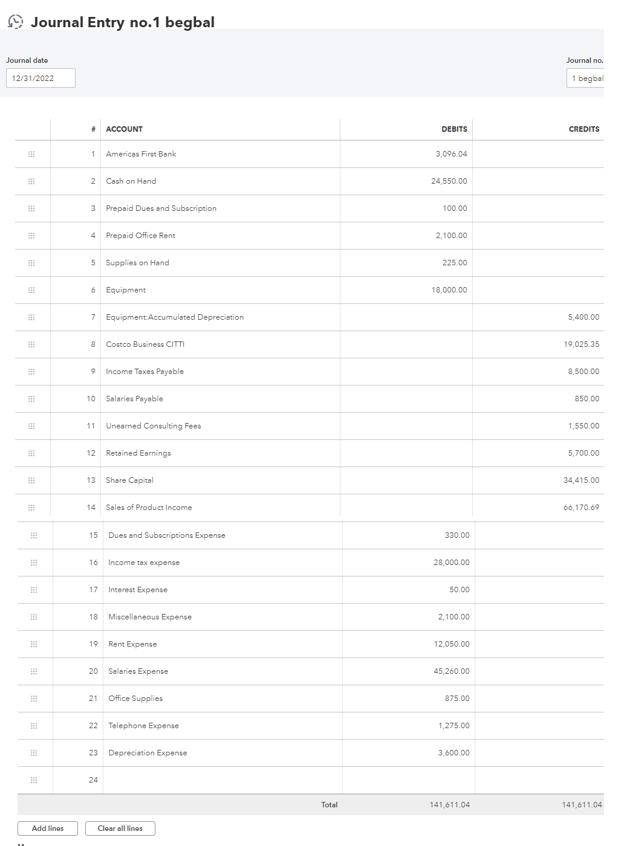The image size is (624, 846).
Task: Click drag handle for Cash on Hand row
Action: 31,181
